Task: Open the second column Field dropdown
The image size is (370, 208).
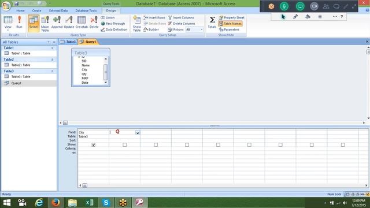Action: pos(138,133)
